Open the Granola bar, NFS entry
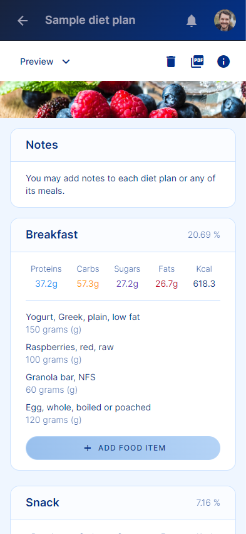Viewport: 246px width, 534px height. (61, 383)
